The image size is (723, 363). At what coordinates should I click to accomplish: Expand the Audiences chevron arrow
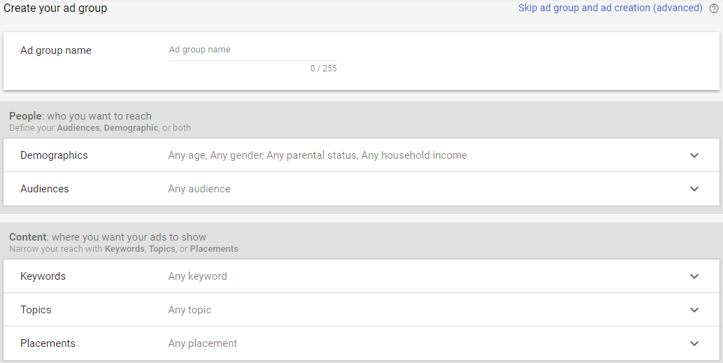pyautogui.click(x=694, y=189)
